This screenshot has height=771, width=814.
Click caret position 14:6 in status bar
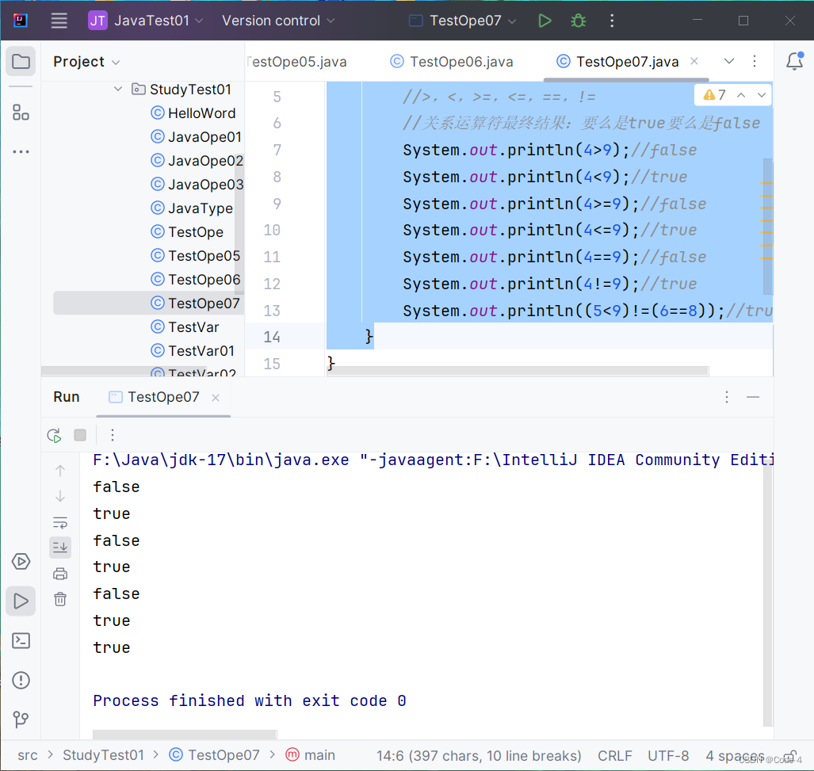(x=479, y=756)
